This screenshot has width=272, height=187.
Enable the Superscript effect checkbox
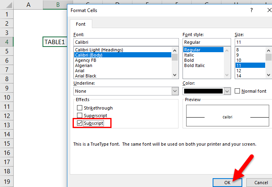pyautogui.click(x=79, y=116)
